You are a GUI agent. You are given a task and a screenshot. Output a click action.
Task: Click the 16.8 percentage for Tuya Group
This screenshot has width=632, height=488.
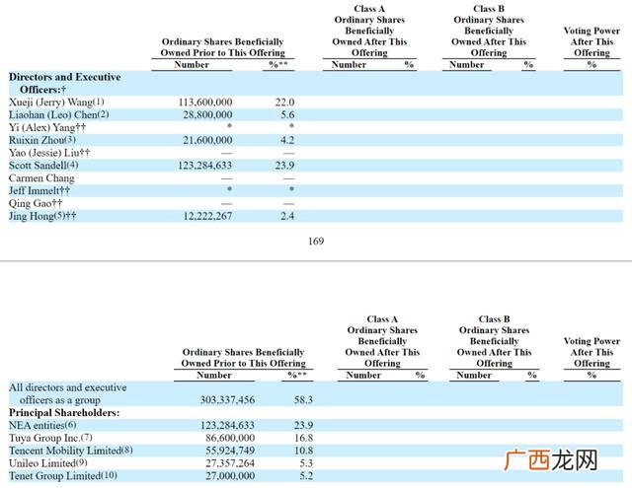[x=303, y=438]
